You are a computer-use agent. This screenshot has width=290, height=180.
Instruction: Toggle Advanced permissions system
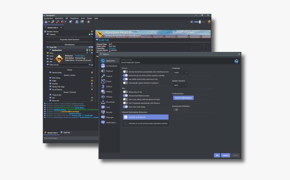click(x=125, y=95)
